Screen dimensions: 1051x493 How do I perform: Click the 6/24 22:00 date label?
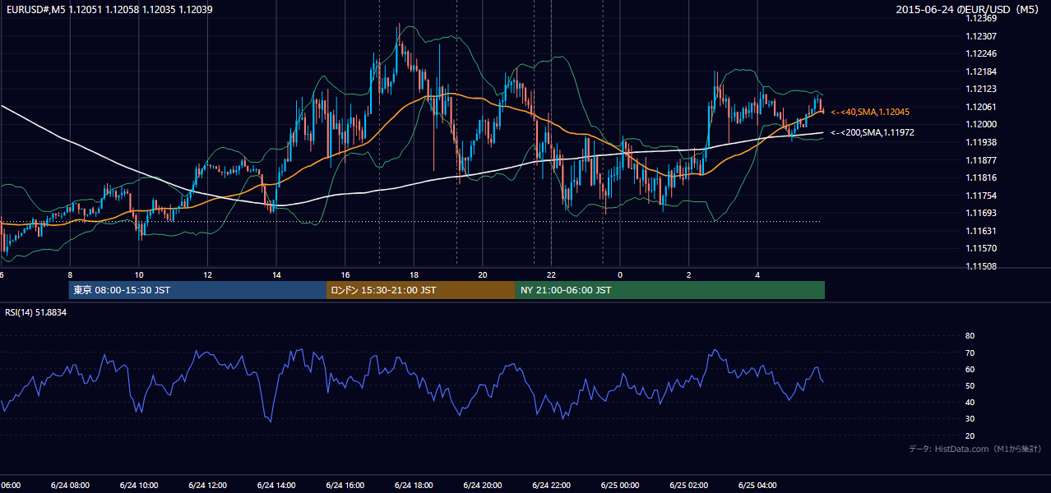pyautogui.click(x=552, y=485)
